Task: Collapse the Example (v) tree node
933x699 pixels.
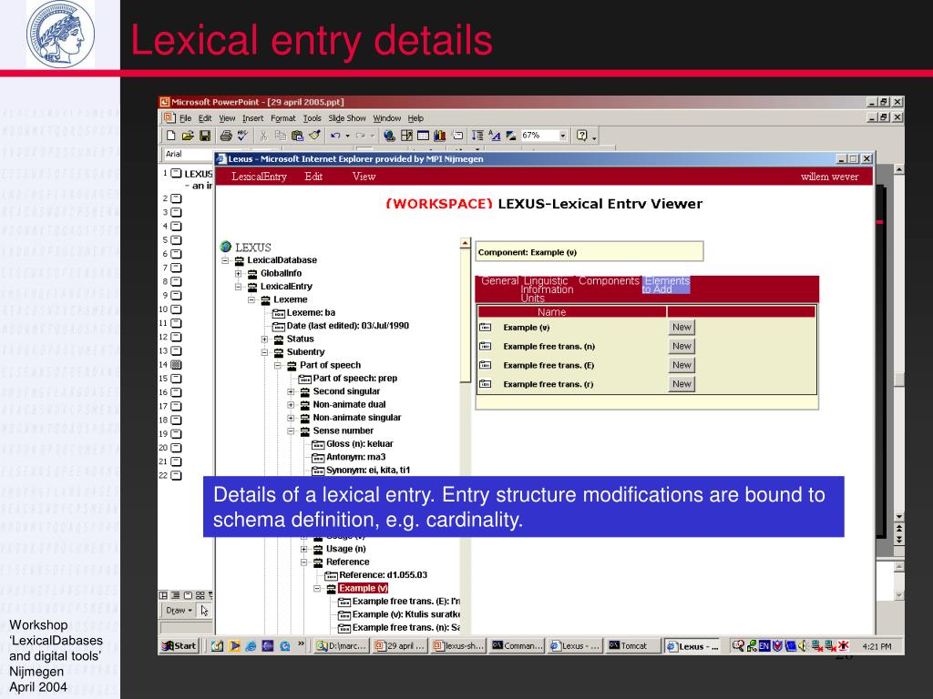Action: coord(317,589)
